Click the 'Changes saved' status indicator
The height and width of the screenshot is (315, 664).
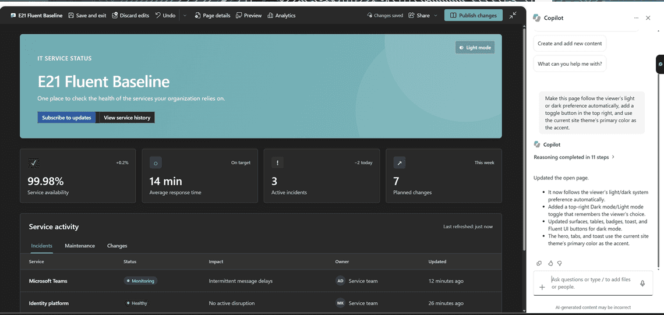point(385,16)
